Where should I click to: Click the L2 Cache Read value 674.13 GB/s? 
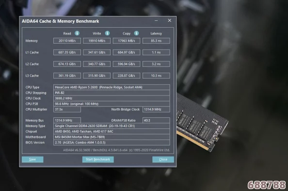67,64
